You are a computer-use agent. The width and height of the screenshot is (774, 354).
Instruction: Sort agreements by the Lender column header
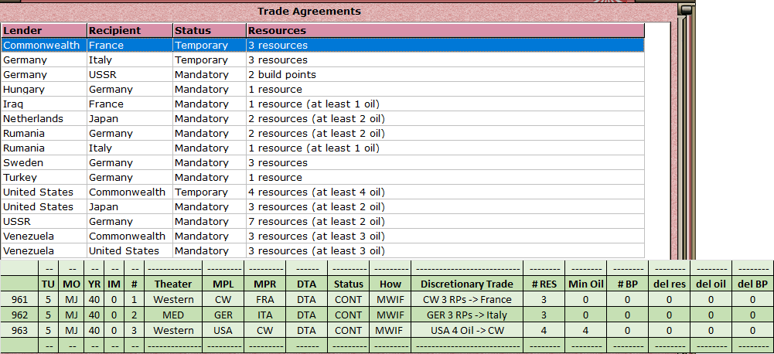pyautogui.click(x=44, y=31)
